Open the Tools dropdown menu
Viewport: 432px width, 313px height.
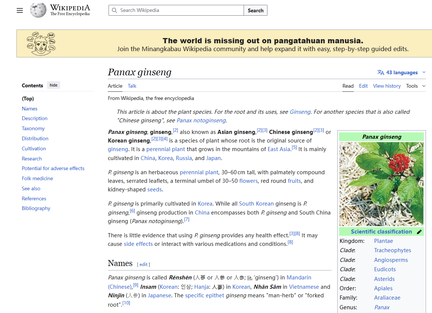tap(416, 86)
